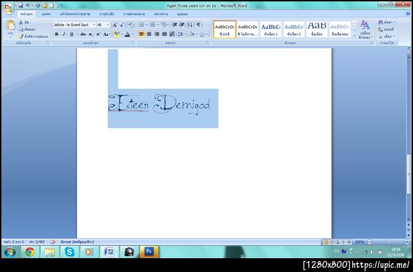
Task: Apply yellow text highlight color
Action: [116, 34]
